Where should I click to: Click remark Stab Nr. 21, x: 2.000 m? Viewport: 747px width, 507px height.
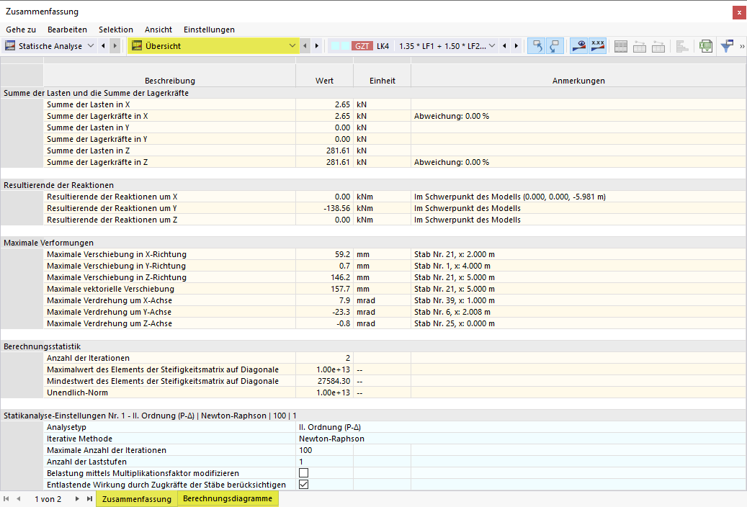[x=455, y=254]
